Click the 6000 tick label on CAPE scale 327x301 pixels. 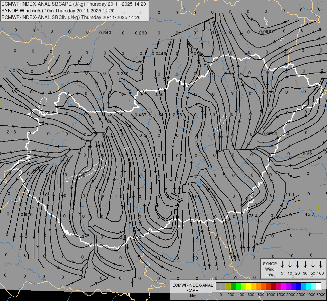click(321, 295)
